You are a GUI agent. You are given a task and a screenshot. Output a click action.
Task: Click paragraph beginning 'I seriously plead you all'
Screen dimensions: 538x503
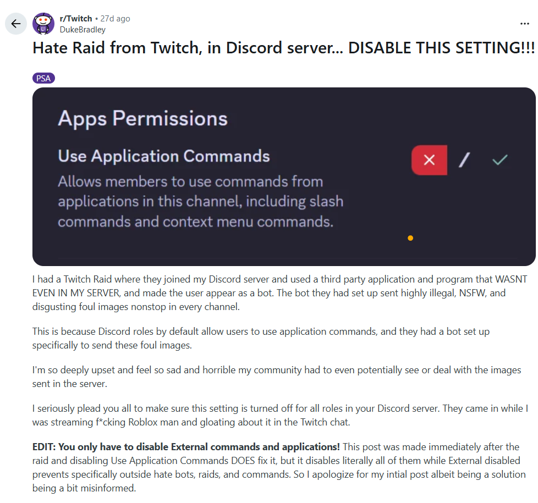[280, 415]
